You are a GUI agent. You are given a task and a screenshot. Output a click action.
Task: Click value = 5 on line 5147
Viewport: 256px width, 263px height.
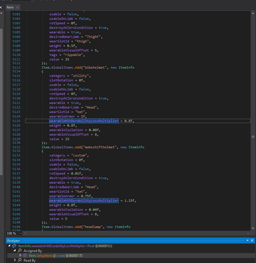[58, 219]
